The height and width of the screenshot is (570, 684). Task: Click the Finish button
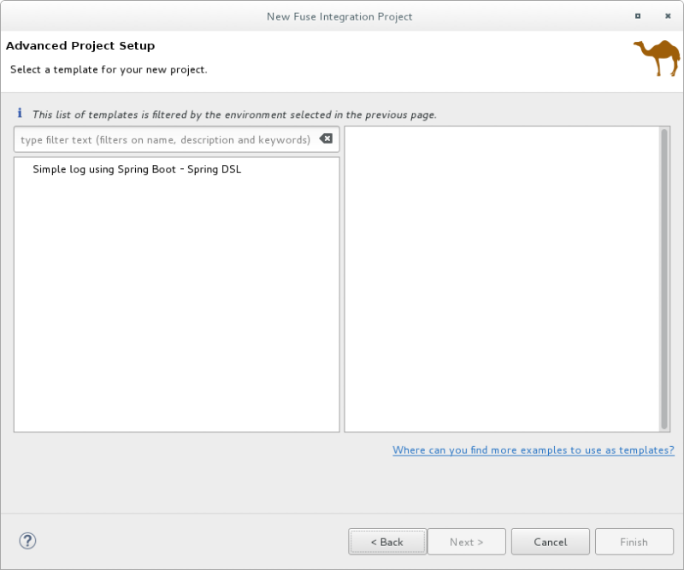click(634, 542)
